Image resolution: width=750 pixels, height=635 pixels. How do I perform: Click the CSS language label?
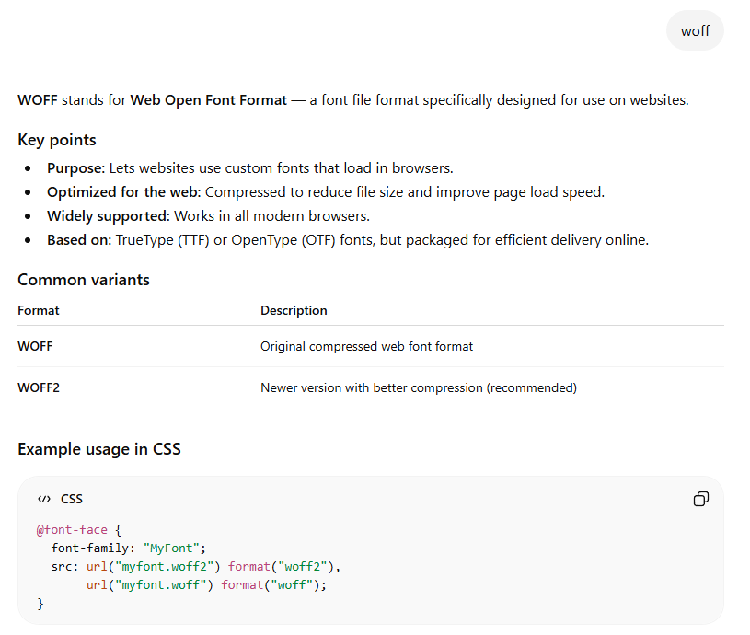pyautogui.click(x=72, y=499)
